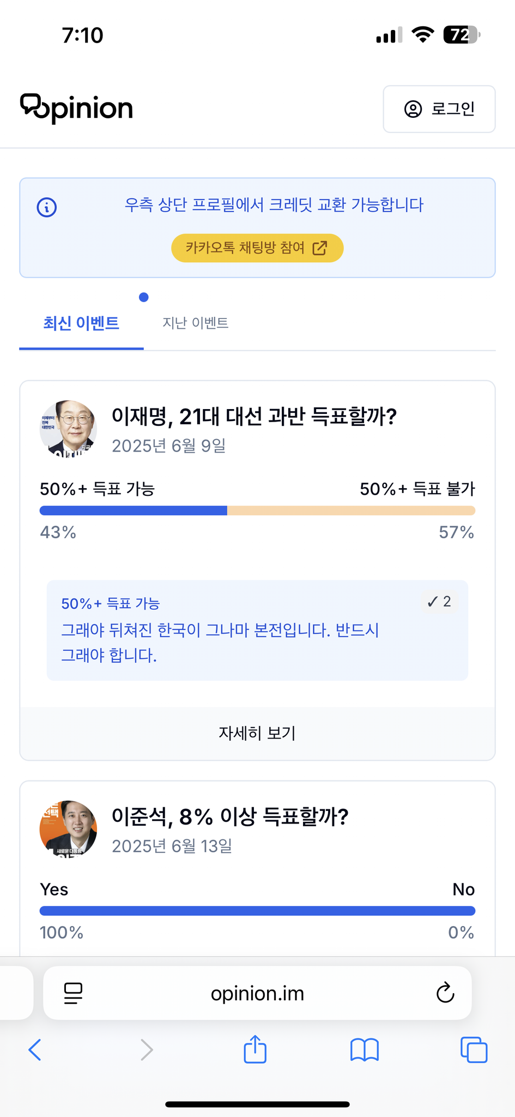Screen dimensions: 515x1117
Task: Open the 로그인 login button
Action: (x=439, y=109)
